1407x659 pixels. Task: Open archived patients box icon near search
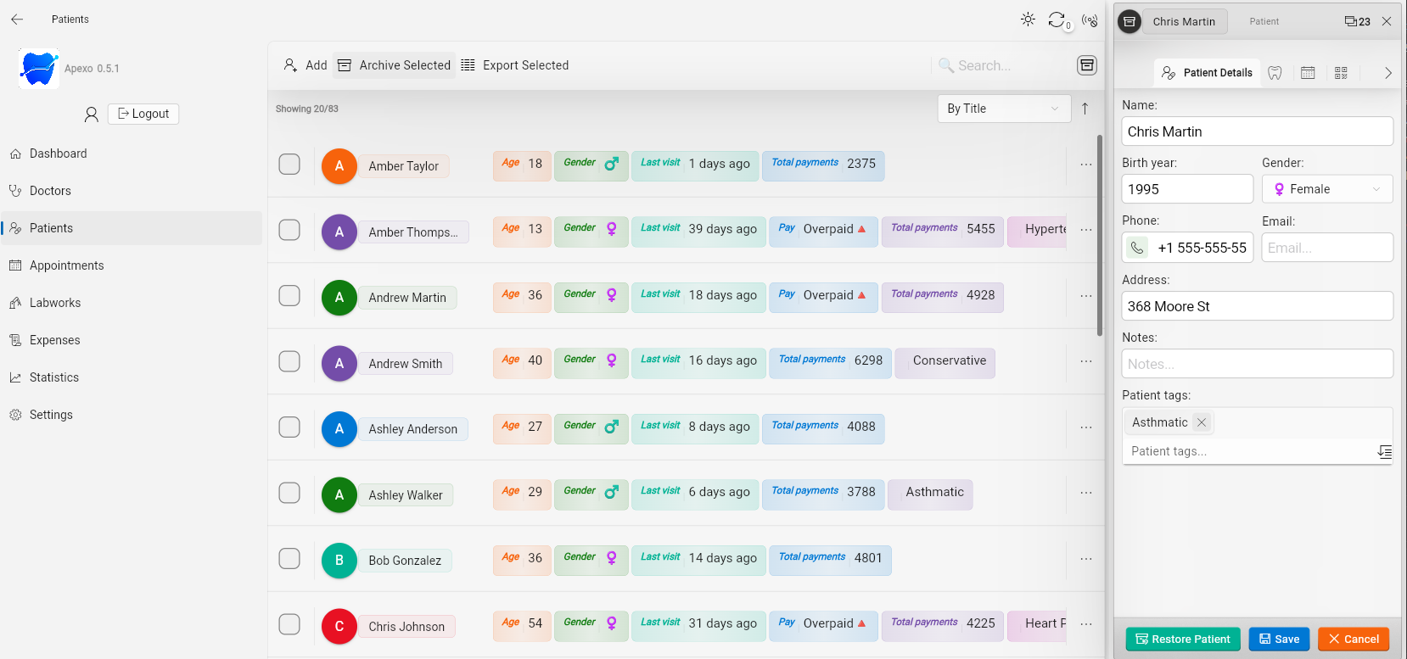tap(1087, 65)
